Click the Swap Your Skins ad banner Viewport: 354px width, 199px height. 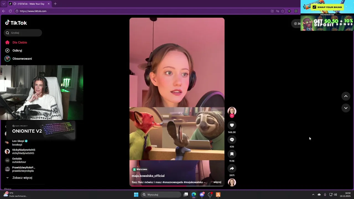327,7
